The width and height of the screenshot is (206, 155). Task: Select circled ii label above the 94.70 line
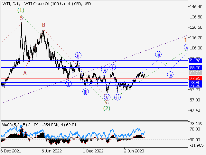(78, 55)
